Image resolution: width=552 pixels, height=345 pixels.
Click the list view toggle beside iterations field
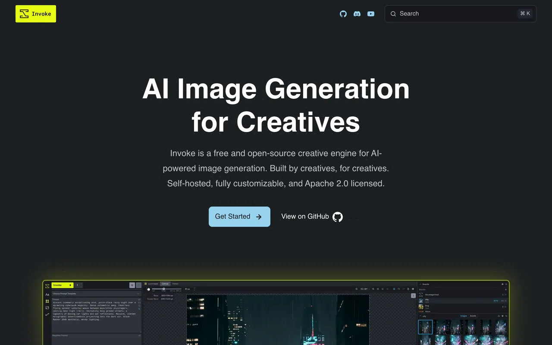click(132, 285)
